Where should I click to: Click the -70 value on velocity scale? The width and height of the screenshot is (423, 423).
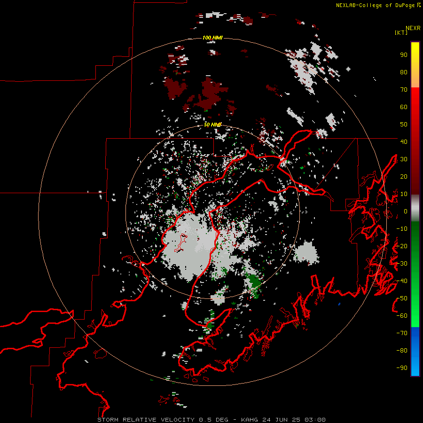click(402, 333)
